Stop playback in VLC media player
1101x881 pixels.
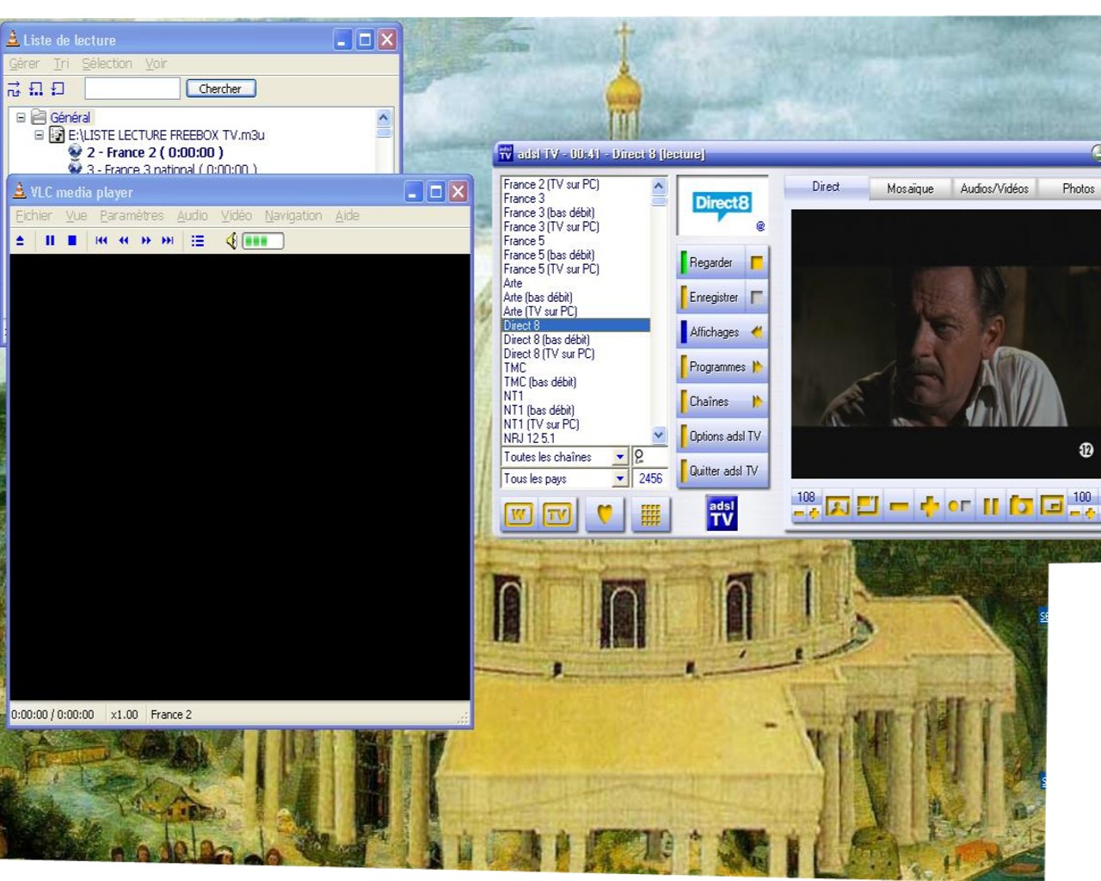click(72, 241)
